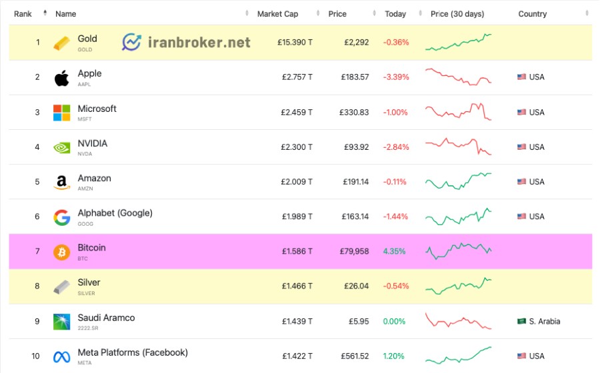
Task: Click Meta today change 1.20%
Action: tap(394, 356)
